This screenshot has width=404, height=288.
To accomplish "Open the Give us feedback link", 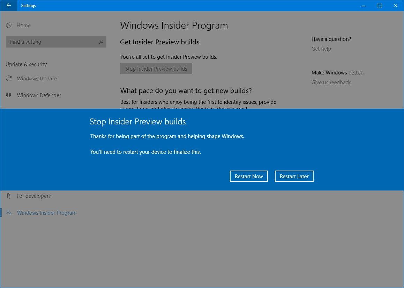I will point(331,82).
